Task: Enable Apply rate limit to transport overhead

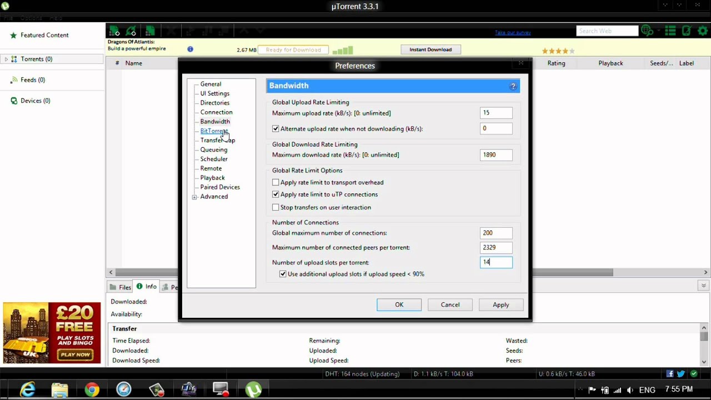Action: coord(276,182)
